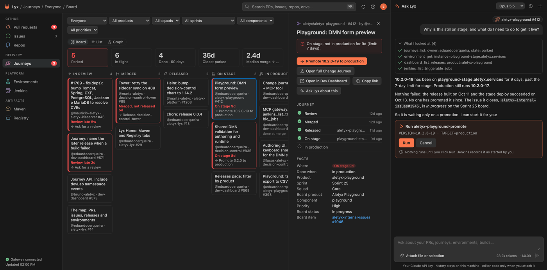
Task: Open Journey API: include devLab card
Action: (x=90, y=188)
